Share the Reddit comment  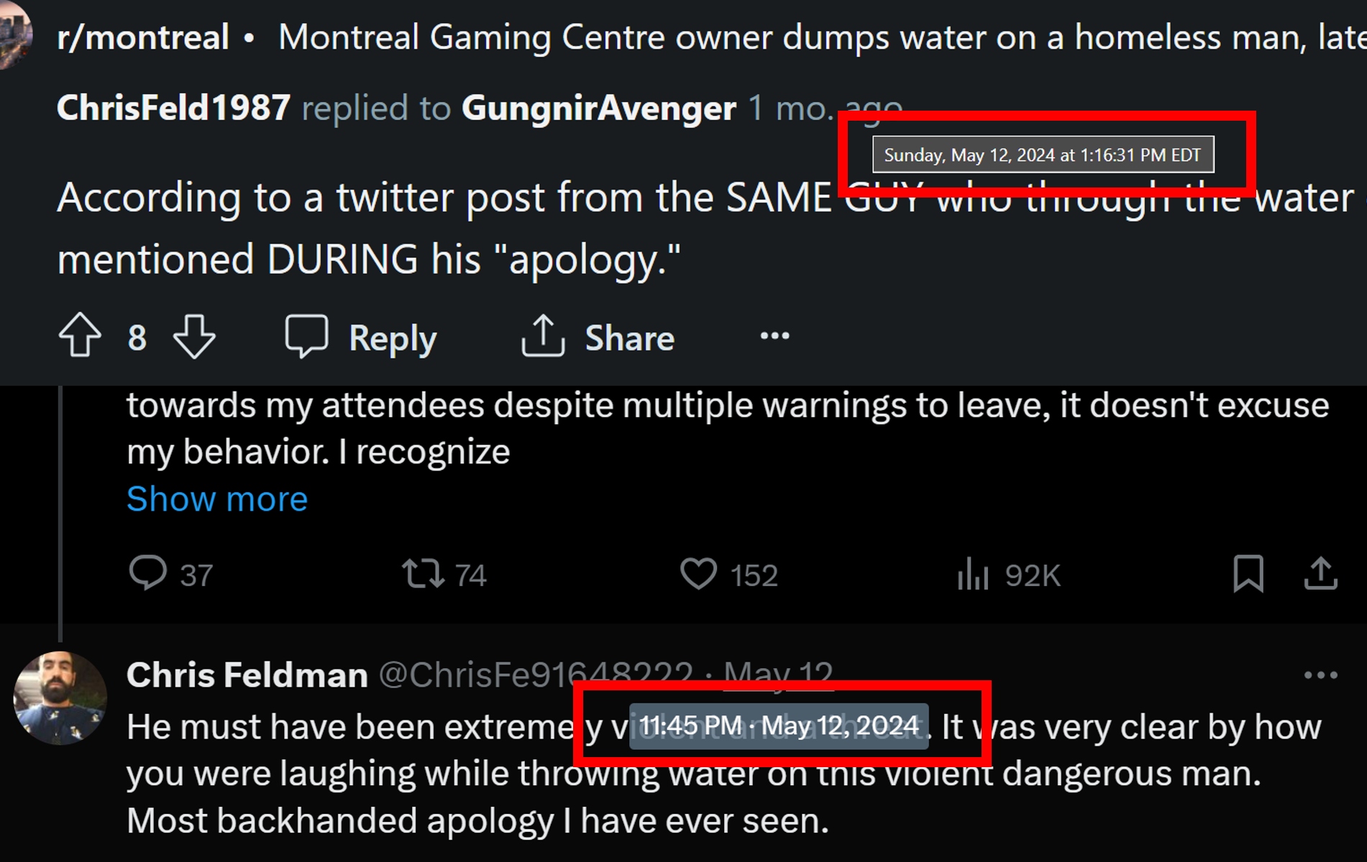pyautogui.click(x=598, y=337)
